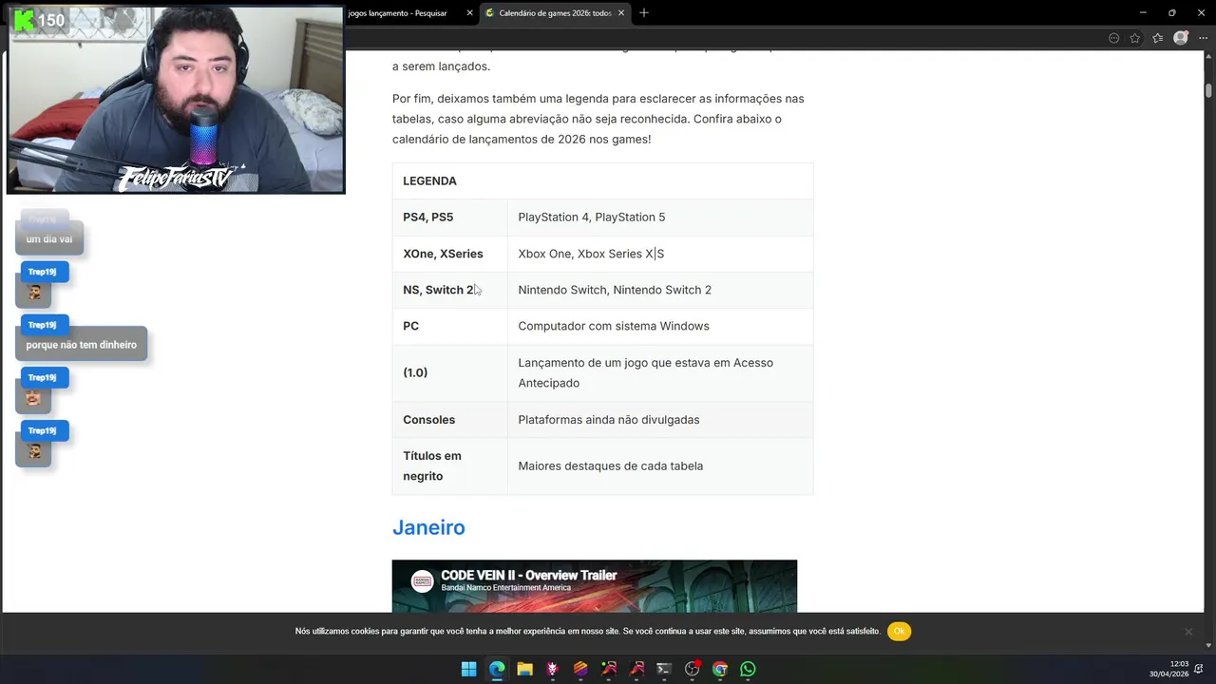The image size is (1216, 684).
Task: Click 'PlayStation 4, PlayStation 5' description cell
Action: coord(660,217)
